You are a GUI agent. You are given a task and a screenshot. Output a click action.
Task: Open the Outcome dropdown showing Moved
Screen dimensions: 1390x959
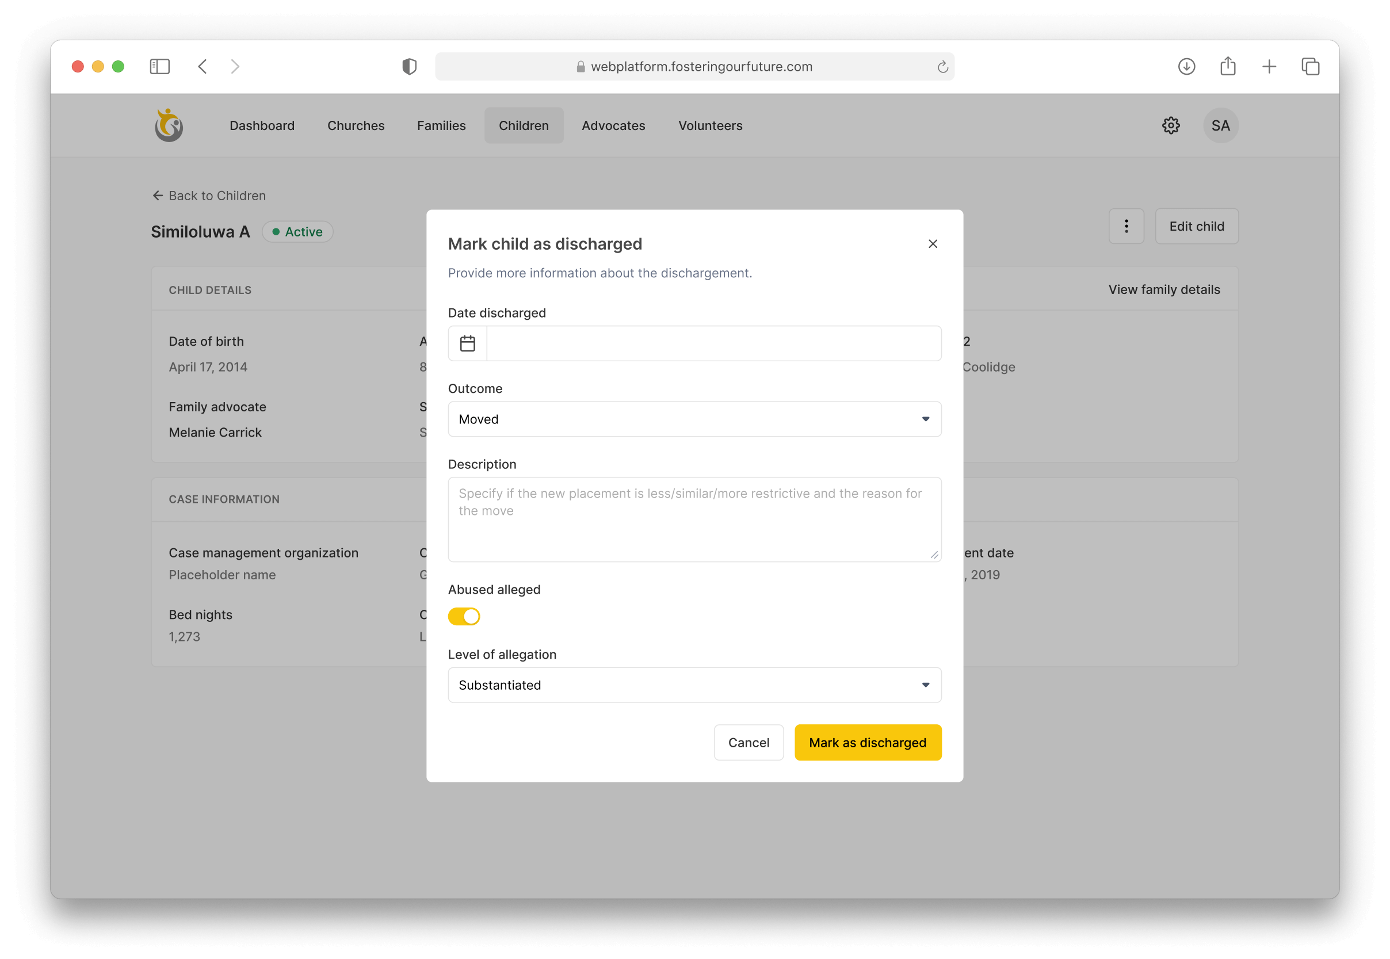tap(694, 419)
